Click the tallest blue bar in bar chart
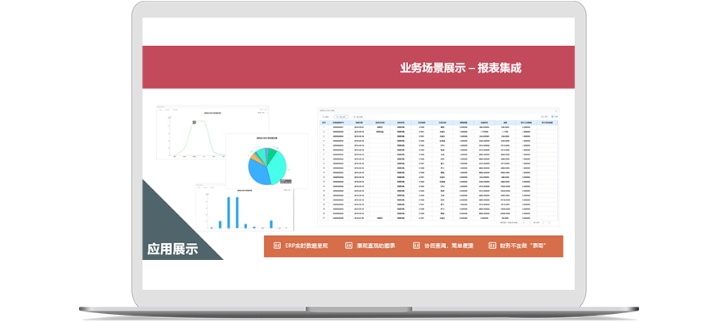The image size is (718, 322). coord(229,212)
